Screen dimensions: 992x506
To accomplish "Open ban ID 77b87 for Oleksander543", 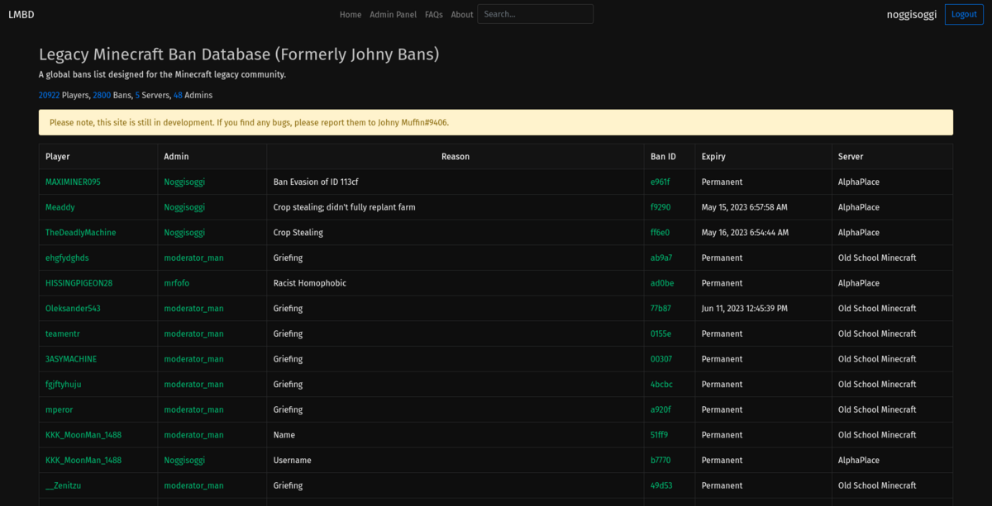I will coord(661,308).
